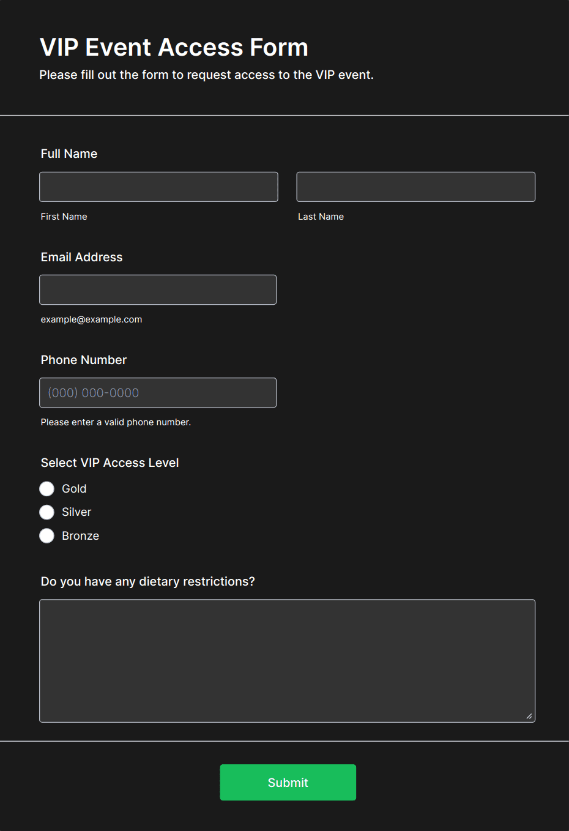This screenshot has width=569, height=831.
Task: Click the Phone Number input field
Action: click(x=158, y=392)
